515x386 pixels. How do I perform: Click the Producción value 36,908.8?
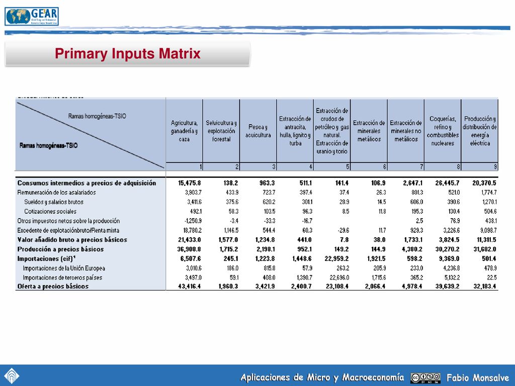(x=189, y=249)
